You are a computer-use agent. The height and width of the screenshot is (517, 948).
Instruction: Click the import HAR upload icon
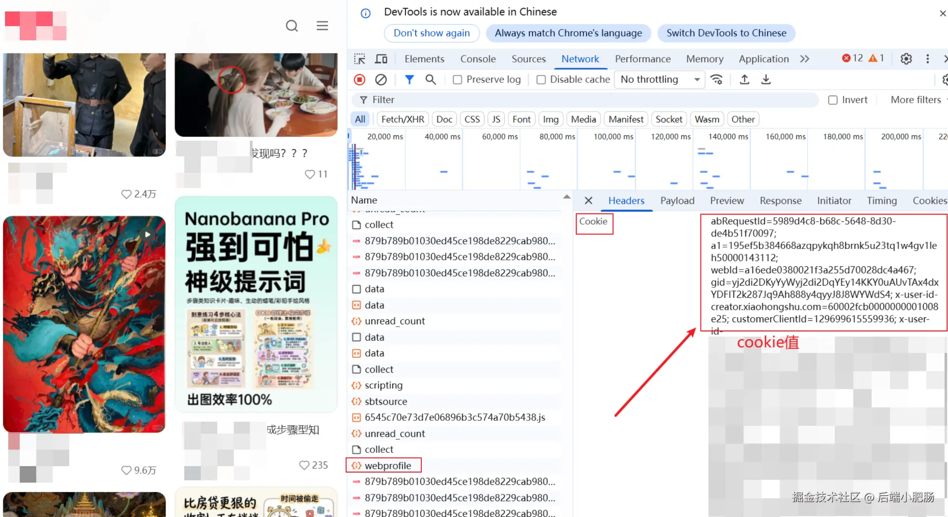(744, 80)
